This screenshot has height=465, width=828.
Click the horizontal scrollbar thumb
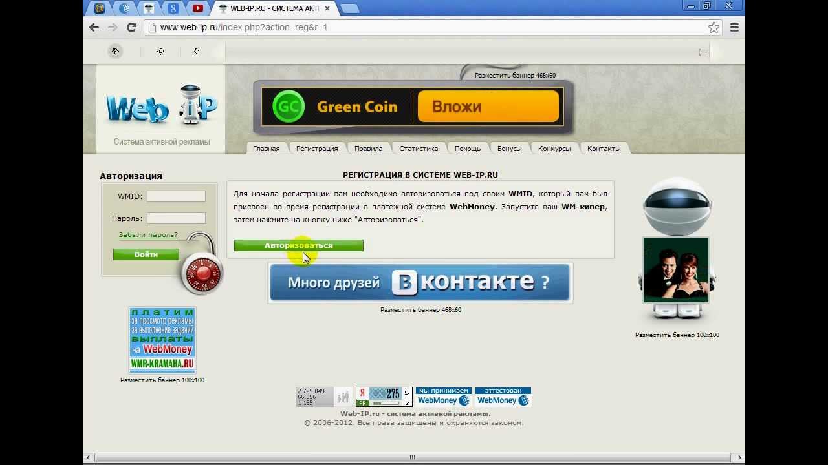click(x=412, y=457)
